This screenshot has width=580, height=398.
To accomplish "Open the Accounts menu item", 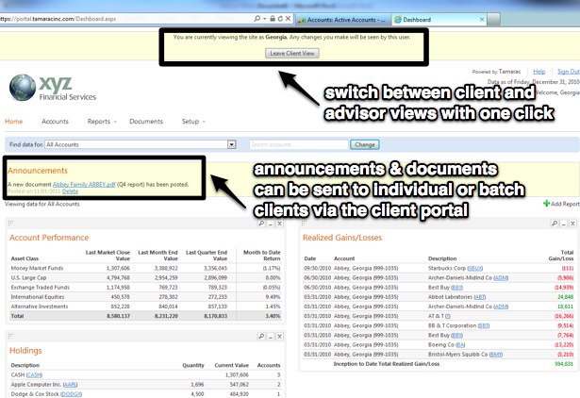I will click(55, 122).
